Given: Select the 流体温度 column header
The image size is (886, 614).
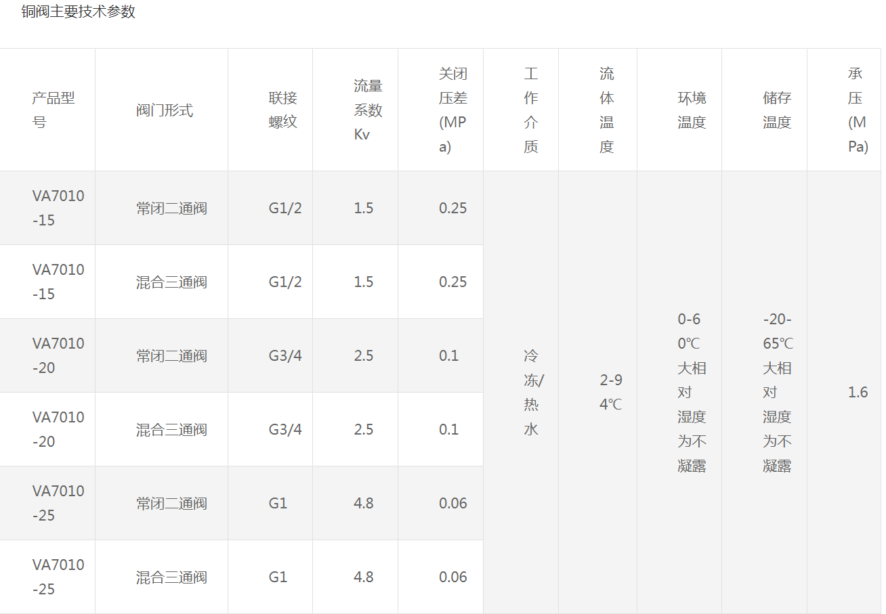Looking at the screenshot, I should click(x=606, y=110).
